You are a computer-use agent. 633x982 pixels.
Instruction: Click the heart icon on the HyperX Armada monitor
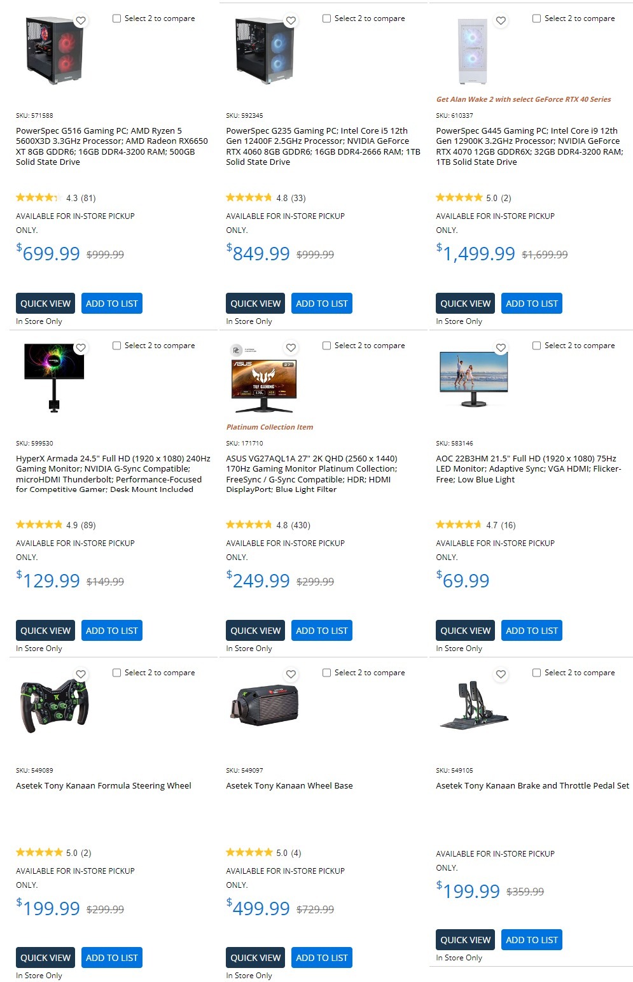click(81, 347)
